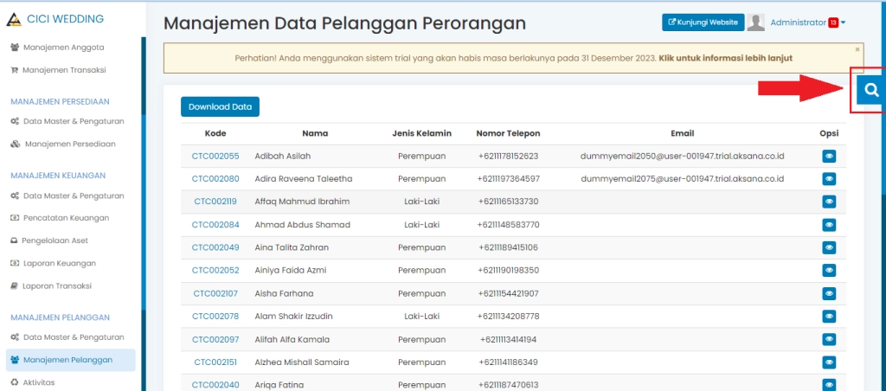This screenshot has height=391, width=886.
Task: Click the Administrator username link
Action: [798, 22]
